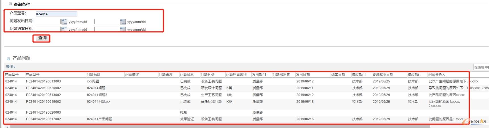489x128 pixels.
Task: Click the 研发设计问题 category cell
Action: point(211,88)
